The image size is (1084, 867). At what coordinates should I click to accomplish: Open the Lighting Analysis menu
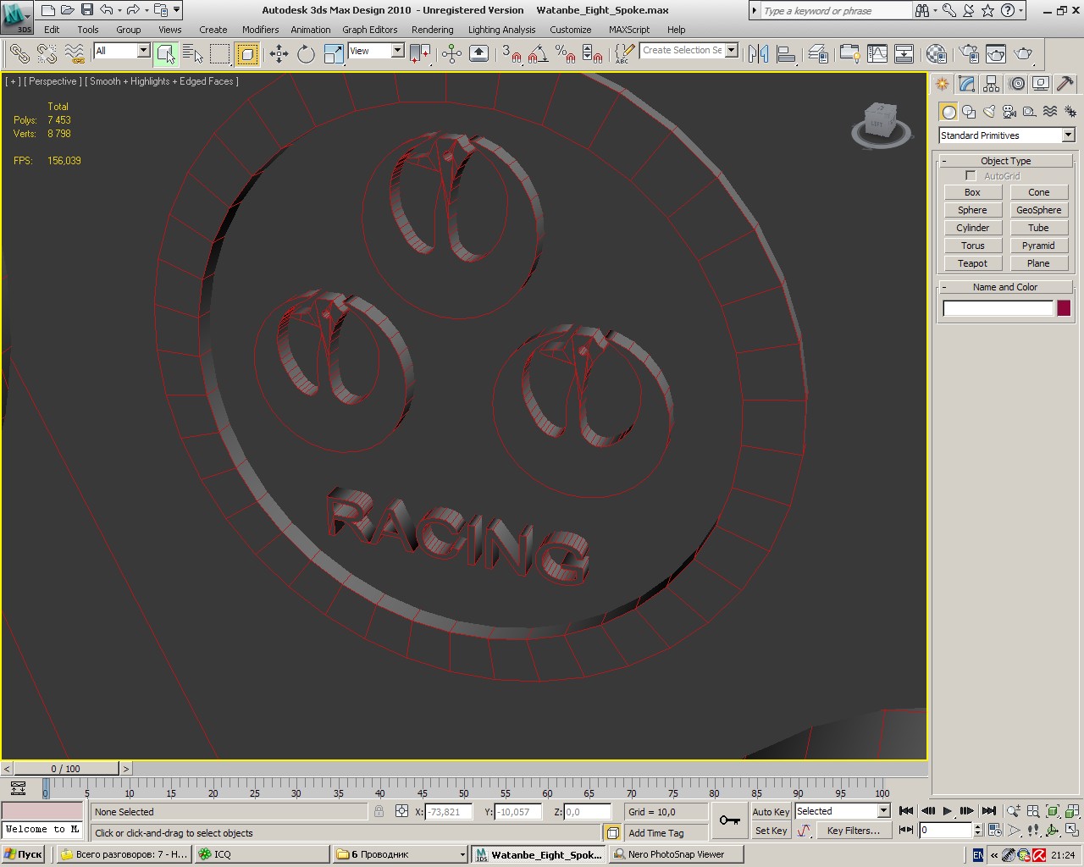[x=502, y=30]
